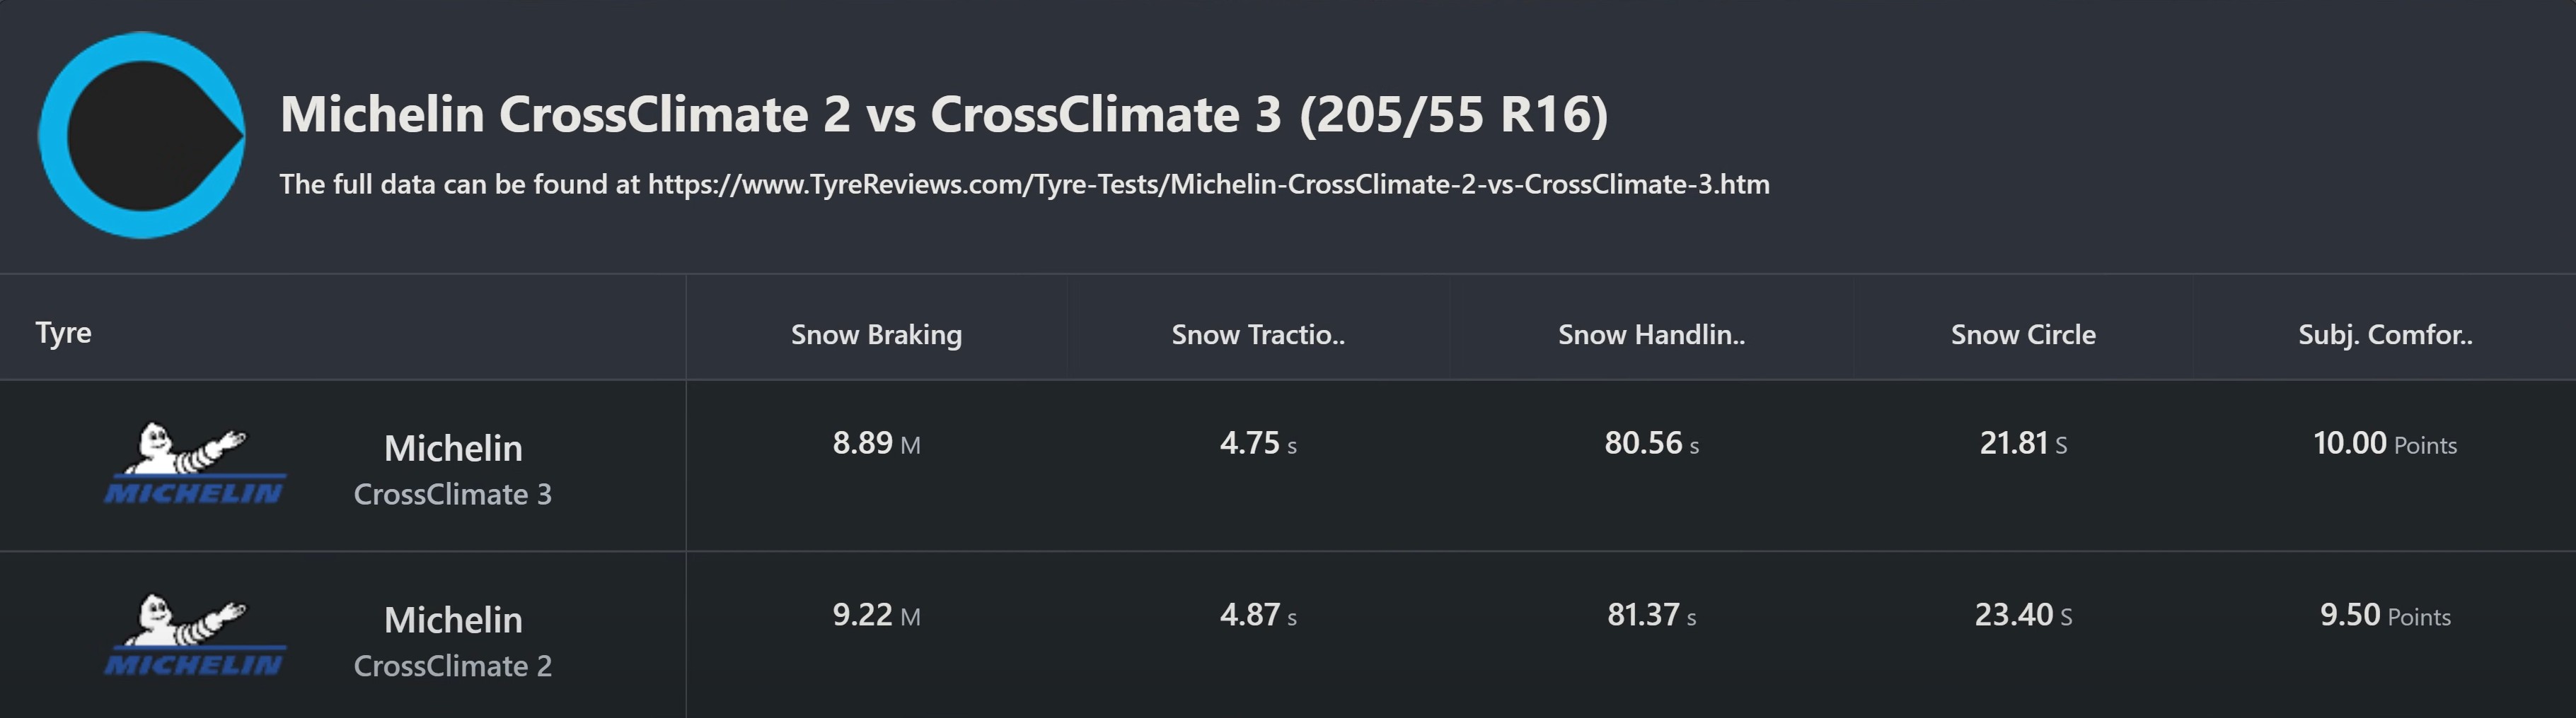
Task: Click the 8.89 M snow braking value
Action: tap(876, 442)
